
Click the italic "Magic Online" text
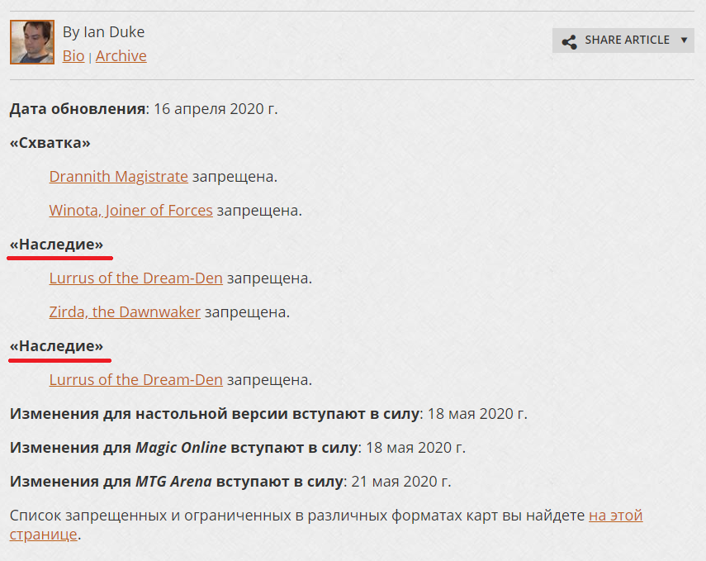180,448
